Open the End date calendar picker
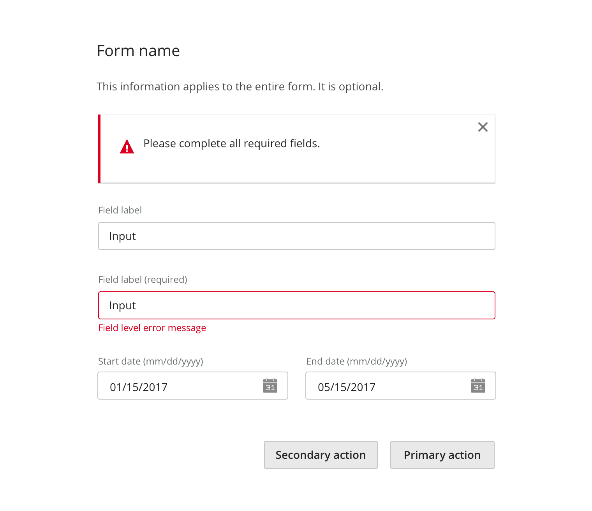Image resolution: width=592 pixels, height=511 pixels. pyautogui.click(x=478, y=386)
